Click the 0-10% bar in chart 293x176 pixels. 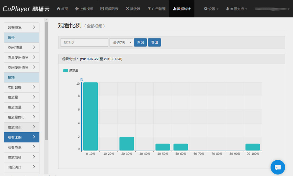[x=91, y=116]
